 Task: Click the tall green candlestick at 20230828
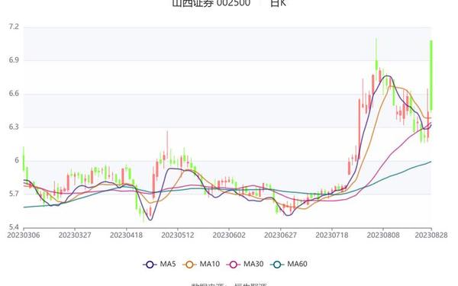click(x=431, y=76)
